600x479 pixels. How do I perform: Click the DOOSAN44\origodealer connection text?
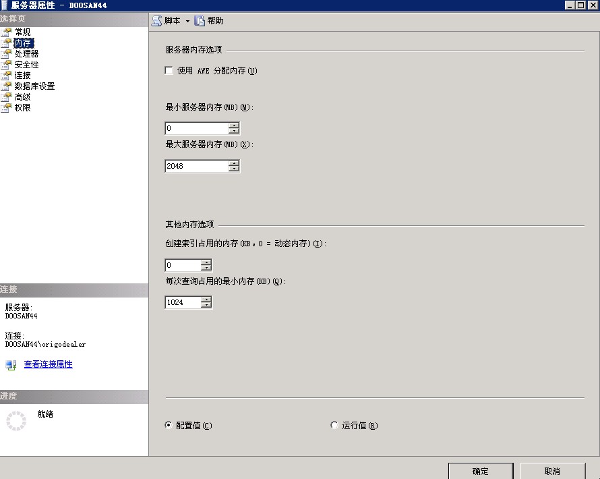pyautogui.click(x=45, y=344)
